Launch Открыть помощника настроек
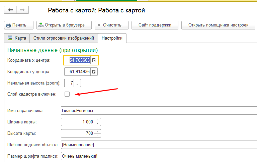 pyautogui.click(x=218, y=25)
